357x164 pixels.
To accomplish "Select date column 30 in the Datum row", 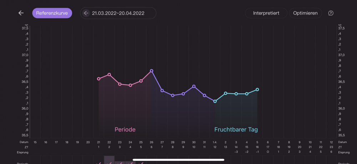I will tap(194, 142).
